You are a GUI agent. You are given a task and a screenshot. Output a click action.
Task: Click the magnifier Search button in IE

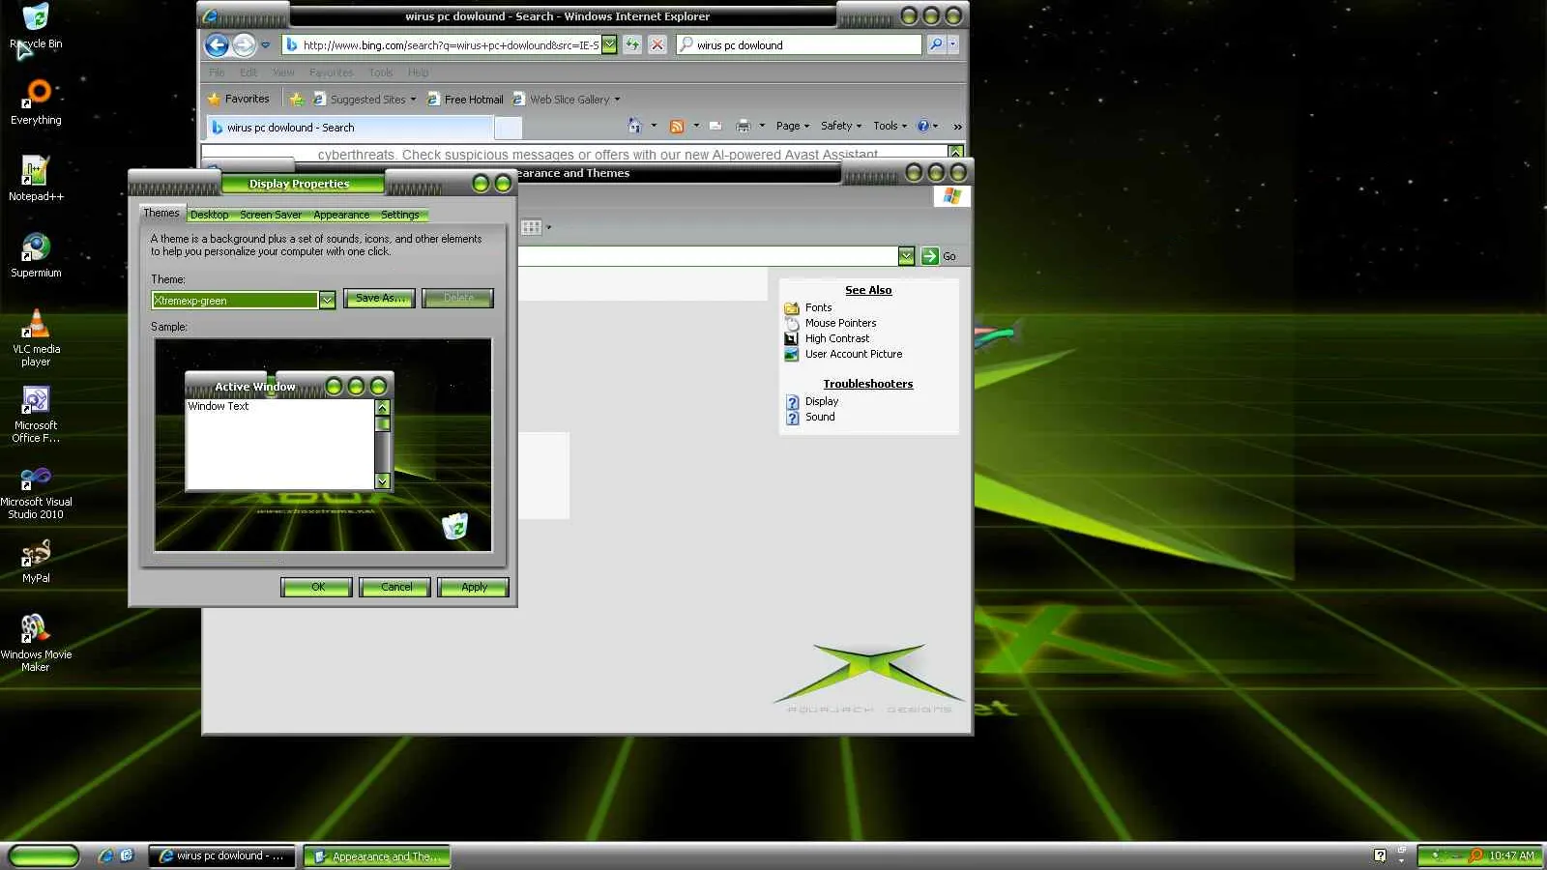click(935, 44)
